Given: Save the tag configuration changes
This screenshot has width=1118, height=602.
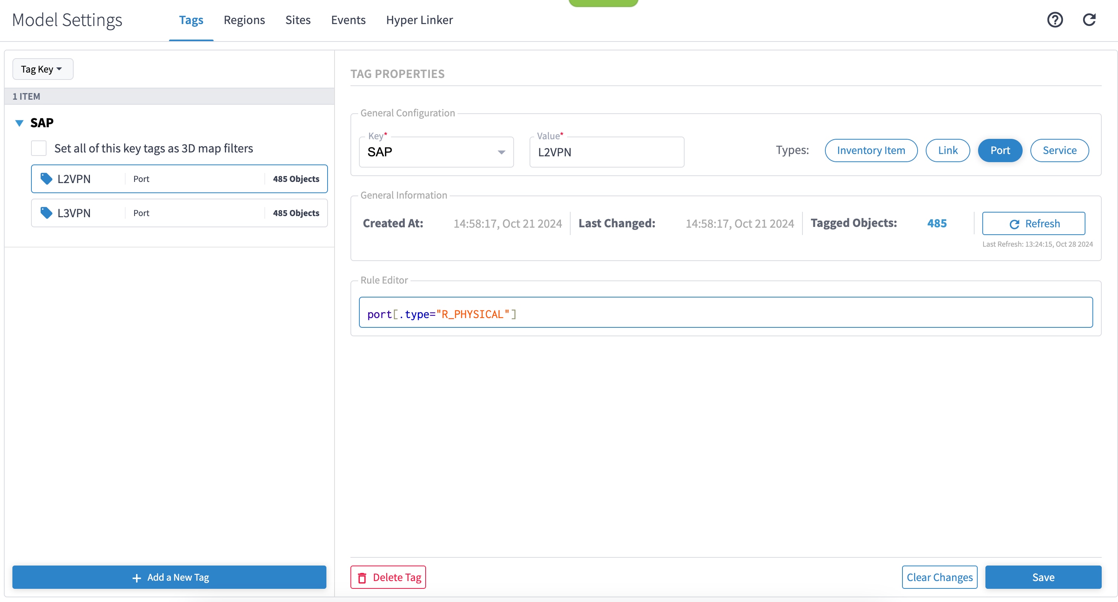Looking at the screenshot, I should [1043, 577].
